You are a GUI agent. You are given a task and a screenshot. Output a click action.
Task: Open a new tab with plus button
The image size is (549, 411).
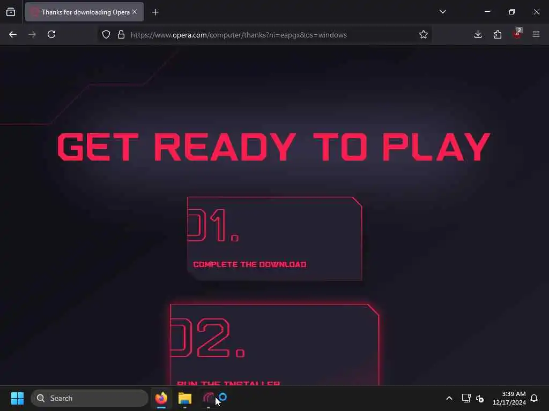(x=155, y=12)
